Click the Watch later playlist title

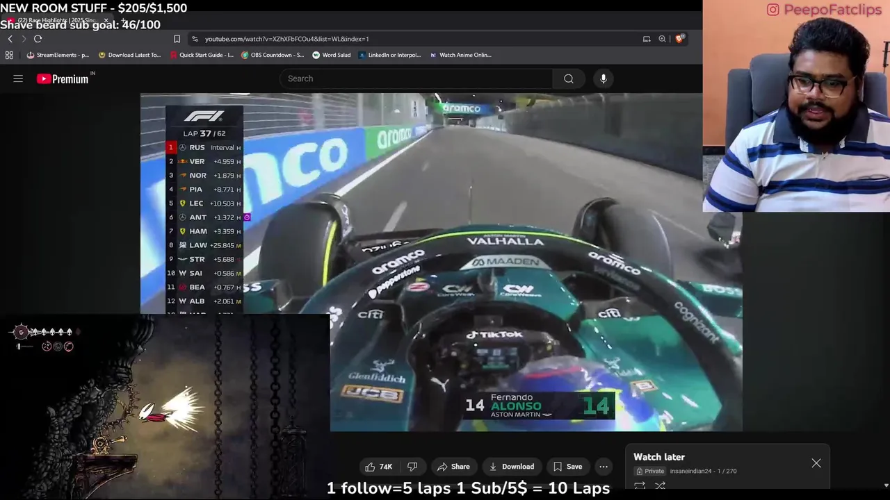[659, 457]
